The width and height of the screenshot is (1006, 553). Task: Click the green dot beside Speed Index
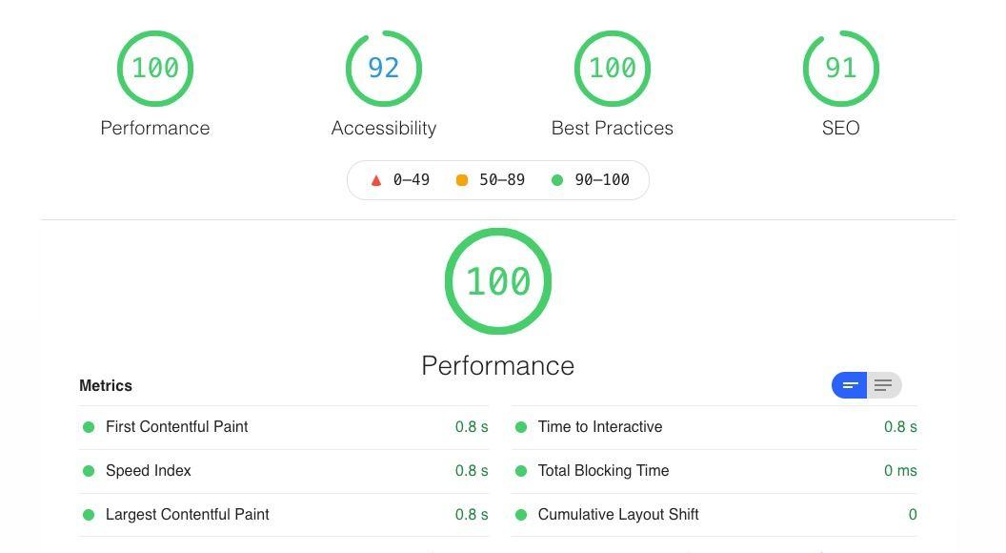90,470
